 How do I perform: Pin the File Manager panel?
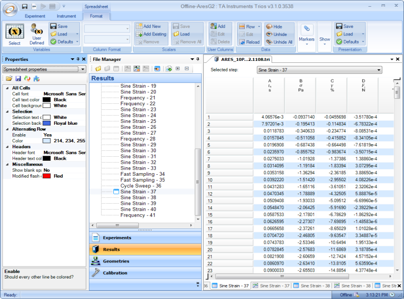coord(198,59)
